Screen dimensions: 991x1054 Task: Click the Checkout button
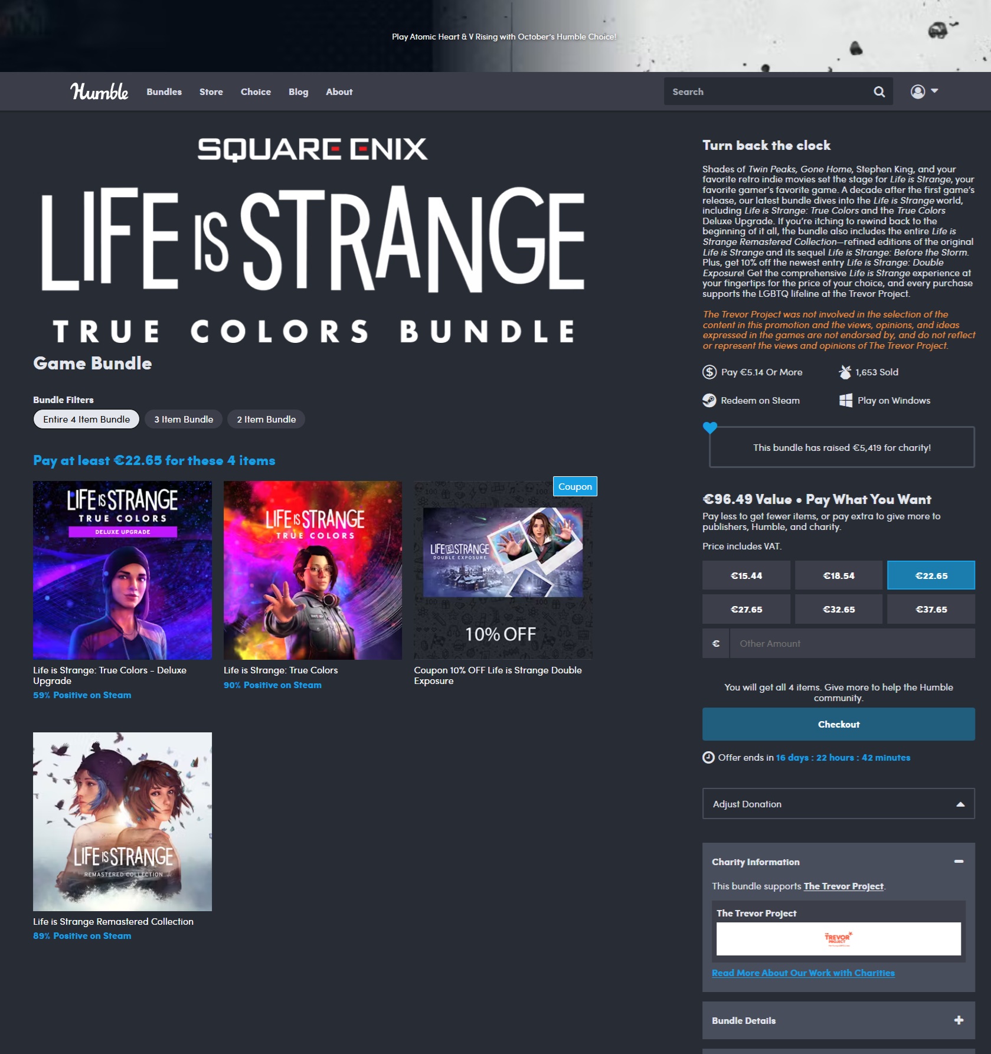[x=838, y=724]
